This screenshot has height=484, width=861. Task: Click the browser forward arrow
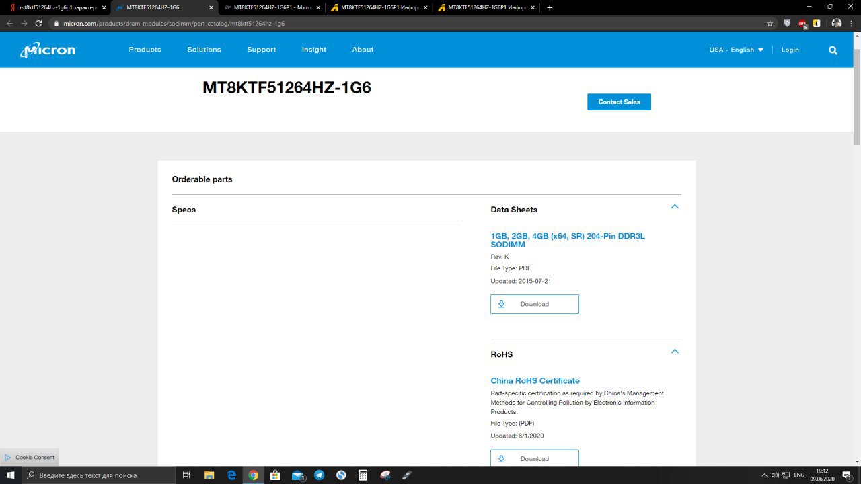[24, 23]
